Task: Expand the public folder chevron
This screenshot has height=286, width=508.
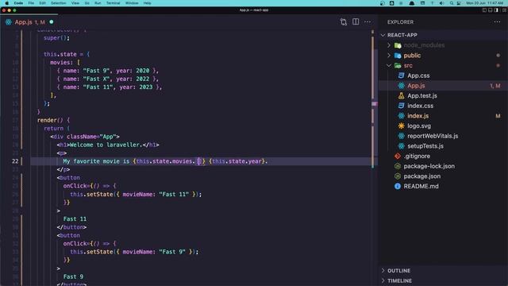Action: 389,56
